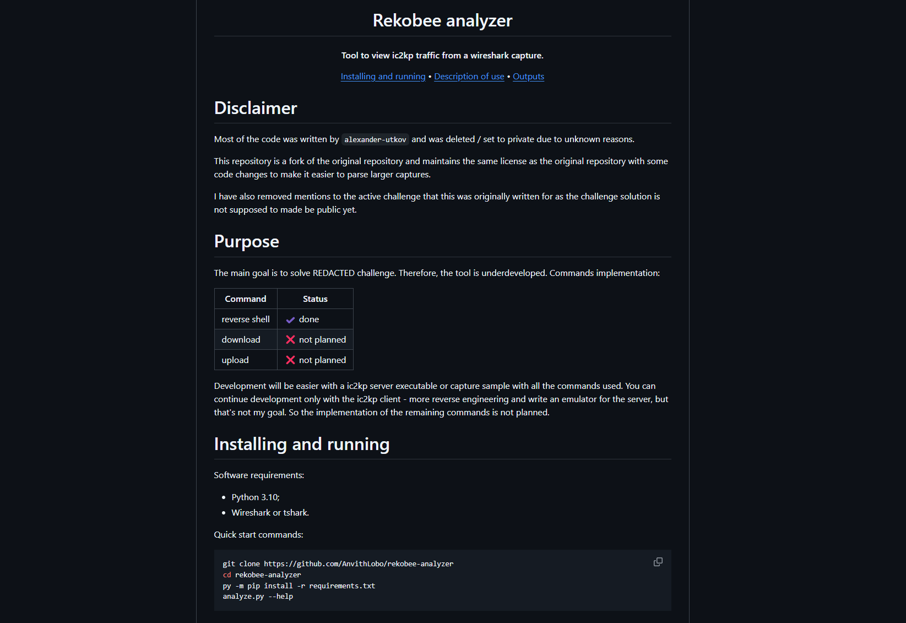Open the Description of use link
906x623 pixels.
coord(469,77)
